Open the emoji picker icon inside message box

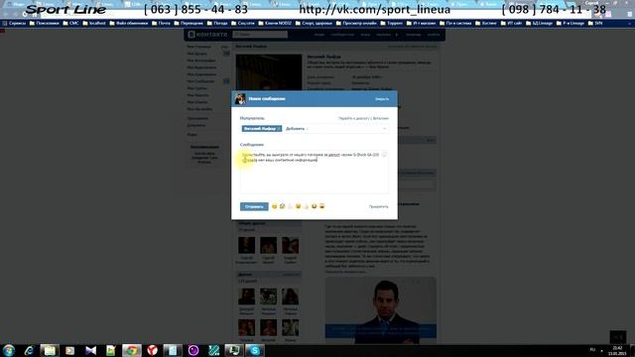click(x=384, y=155)
